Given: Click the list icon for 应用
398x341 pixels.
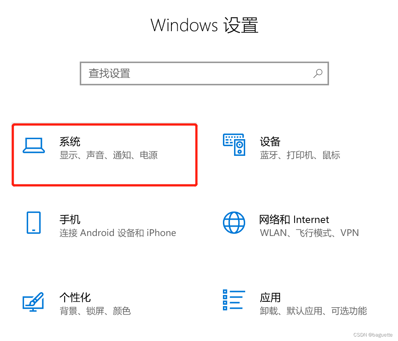Looking at the screenshot, I should [234, 300].
